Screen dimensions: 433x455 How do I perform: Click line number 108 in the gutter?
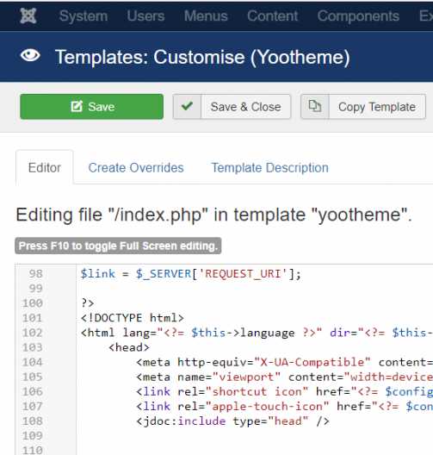click(33, 421)
